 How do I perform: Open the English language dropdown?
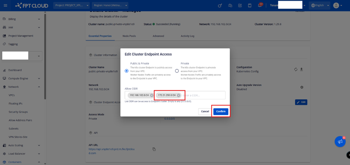[320, 6]
